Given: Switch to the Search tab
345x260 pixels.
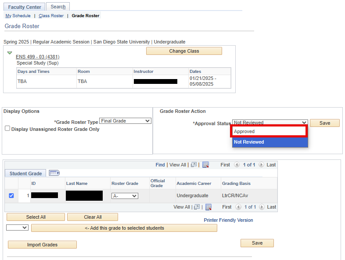Looking at the screenshot, I should point(58,7).
